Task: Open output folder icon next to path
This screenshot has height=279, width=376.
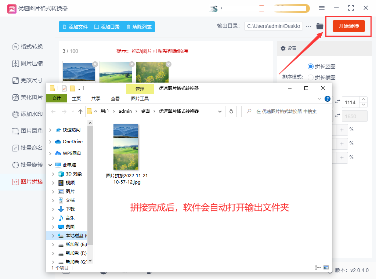Action: pyautogui.click(x=320, y=26)
